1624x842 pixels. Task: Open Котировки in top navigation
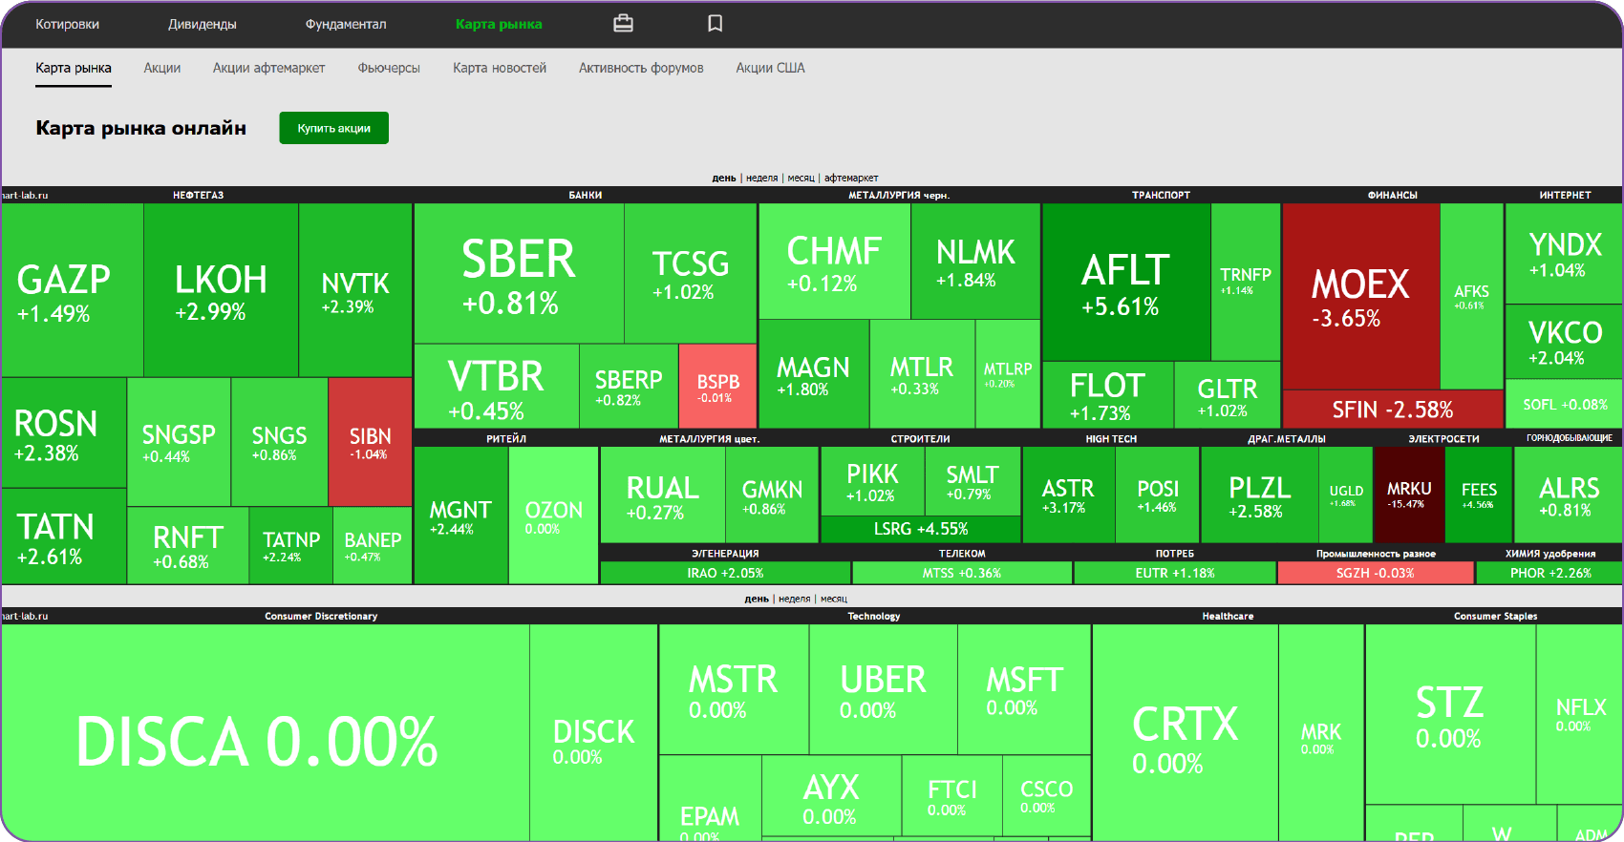pos(68,24)
